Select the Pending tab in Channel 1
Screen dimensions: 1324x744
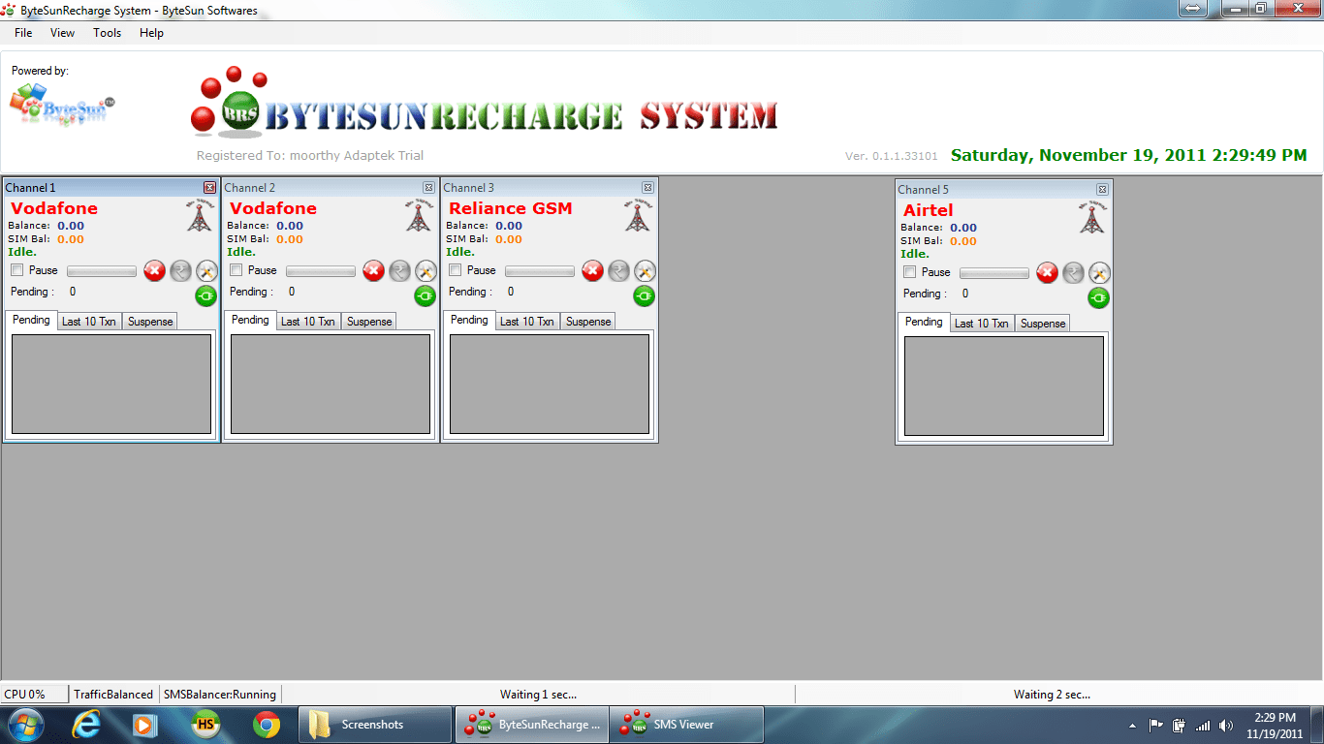31,320
